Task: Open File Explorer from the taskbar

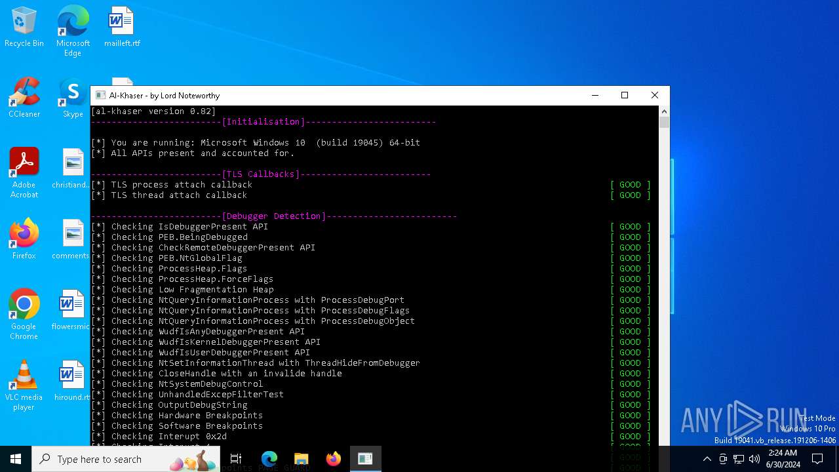Action: pyautogui.click(x=302, y=459)
